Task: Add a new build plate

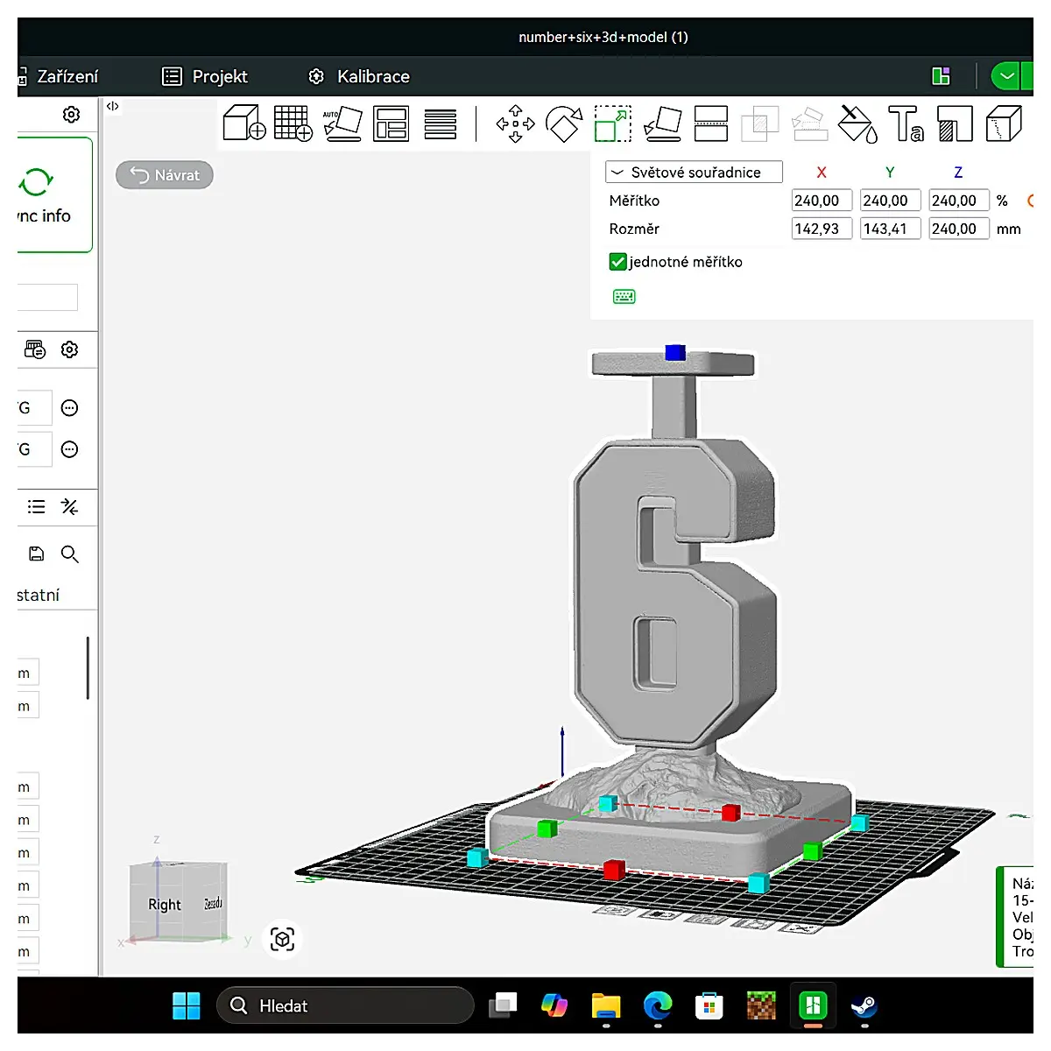Action: (293, 123)
